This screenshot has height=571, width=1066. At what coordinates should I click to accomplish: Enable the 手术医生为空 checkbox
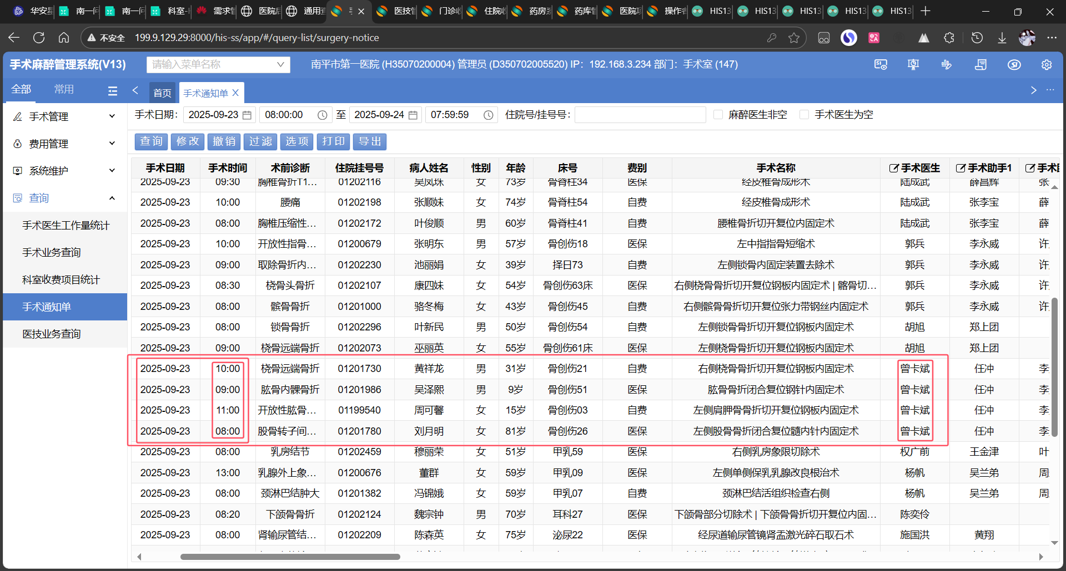point(804,115)
